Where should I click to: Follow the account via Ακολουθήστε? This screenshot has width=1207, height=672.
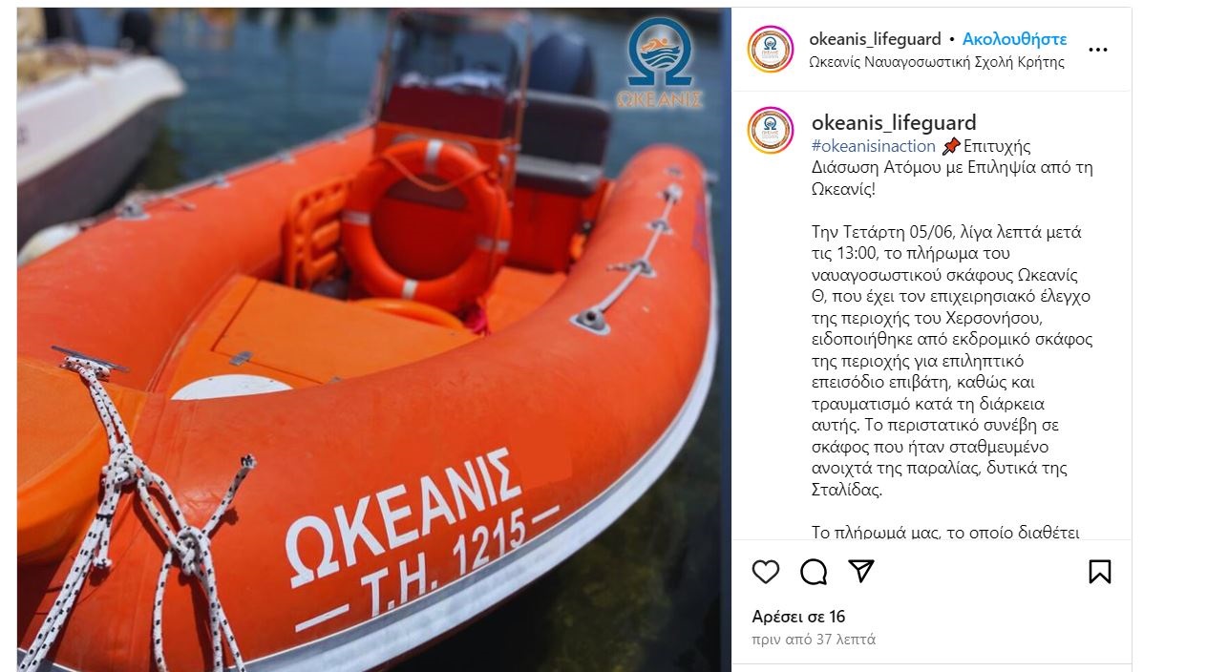[1014, 39]
